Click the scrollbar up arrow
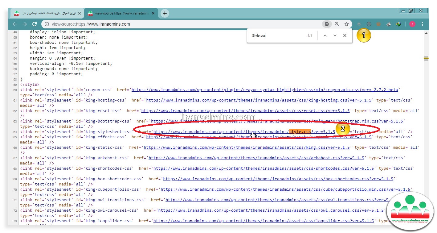 coord(426,32)
